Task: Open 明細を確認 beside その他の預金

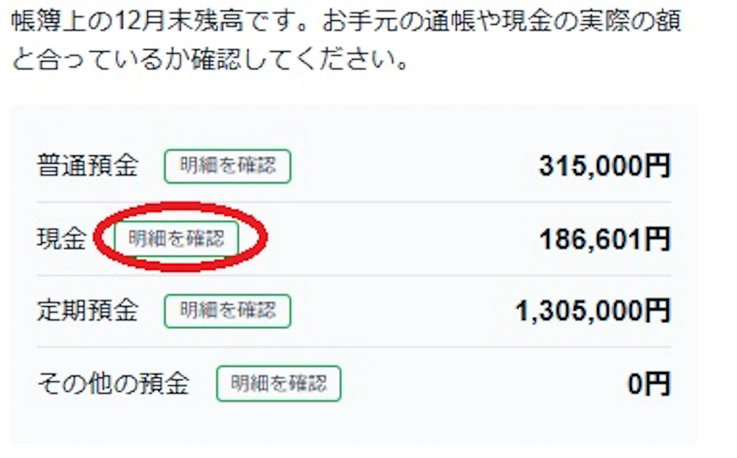Action: tap(278, 384)
